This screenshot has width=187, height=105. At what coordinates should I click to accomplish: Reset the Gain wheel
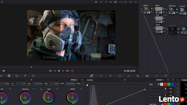[x=57, y=89]
